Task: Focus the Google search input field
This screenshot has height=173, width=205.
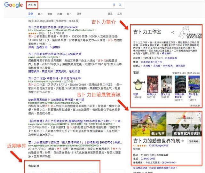Action: (75, 5)
